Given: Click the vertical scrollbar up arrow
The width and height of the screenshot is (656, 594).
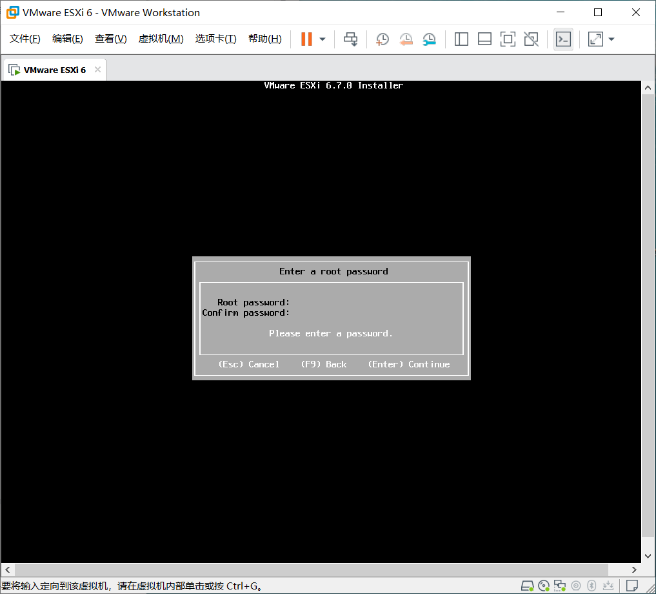Looking at the screenshot, I should coord(648,88).
